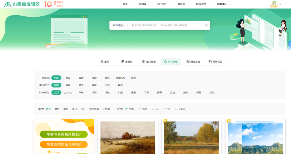Image resolution: width=291 pixels, height=154 pixels.
Task: Filter SVG成品 by 答题
Action: click(199, 92)
